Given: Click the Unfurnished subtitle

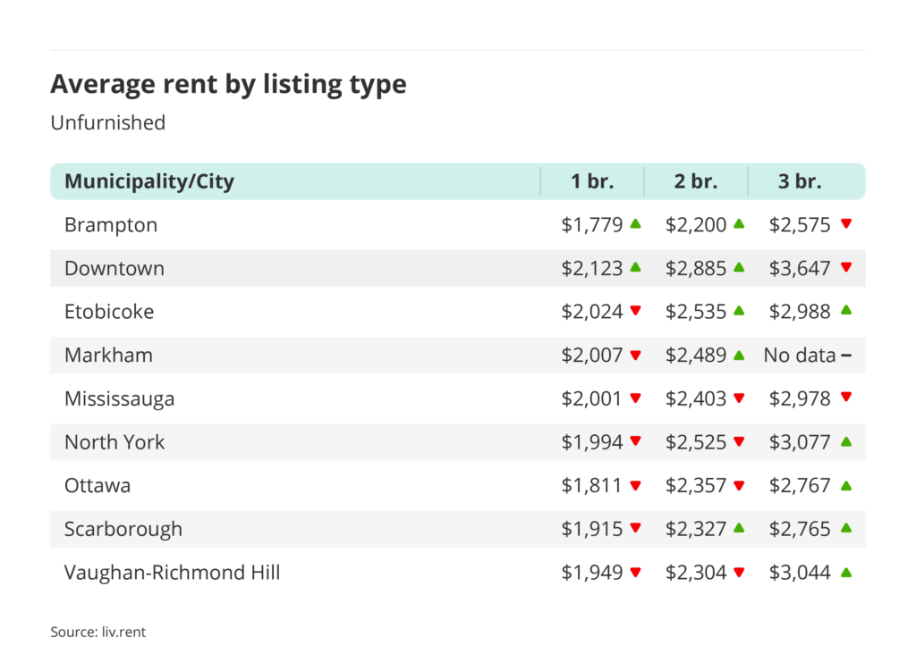Looking at the screenshot, I should click(x=107, y=122).
